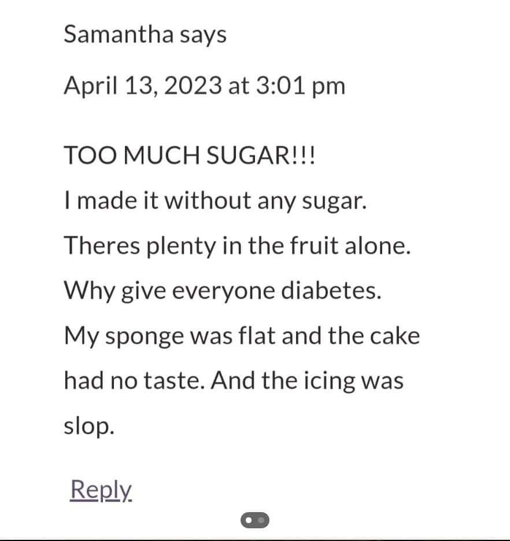Open the April 13, 2023 timestamp link
The height and width of the screenshot is (541, 510).
(204, 85)
